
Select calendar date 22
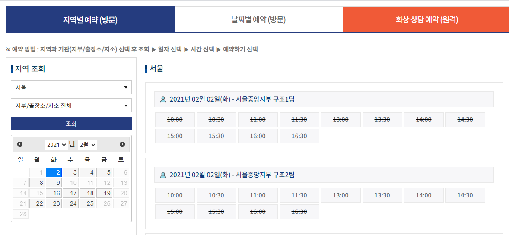pos(37,203)
